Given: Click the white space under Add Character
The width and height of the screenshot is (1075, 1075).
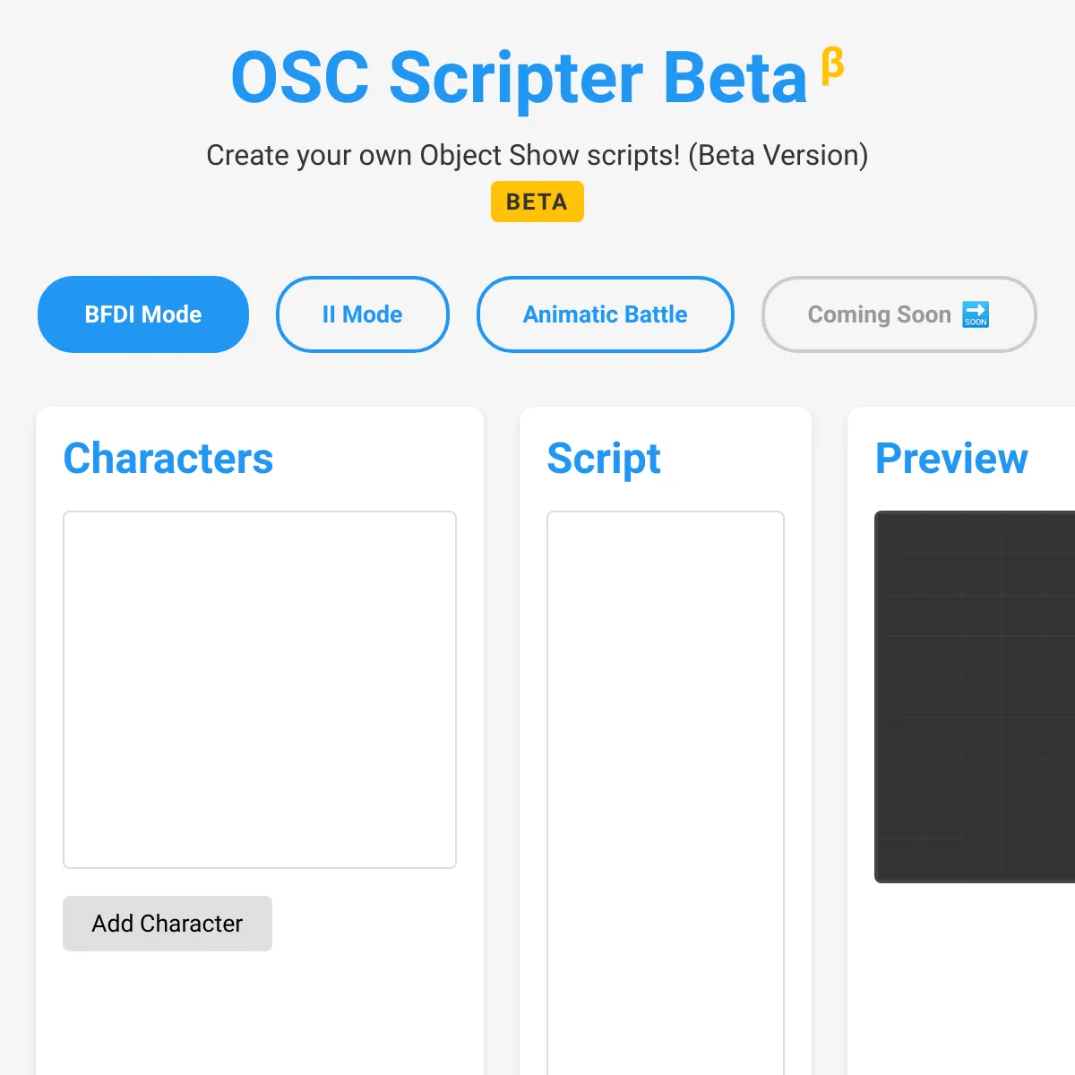Looking at the screenshot, I should point(260,1012).
